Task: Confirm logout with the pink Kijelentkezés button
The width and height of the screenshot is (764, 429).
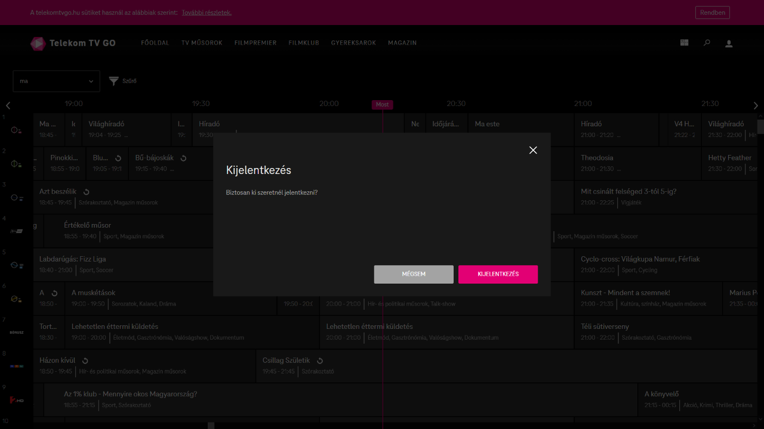Action: [x=498, y=274]
